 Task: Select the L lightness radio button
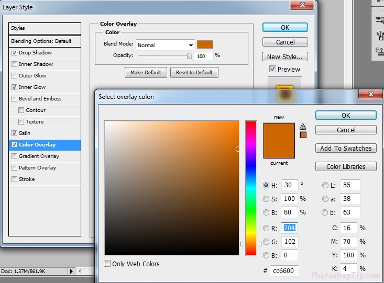coord(325,185)
